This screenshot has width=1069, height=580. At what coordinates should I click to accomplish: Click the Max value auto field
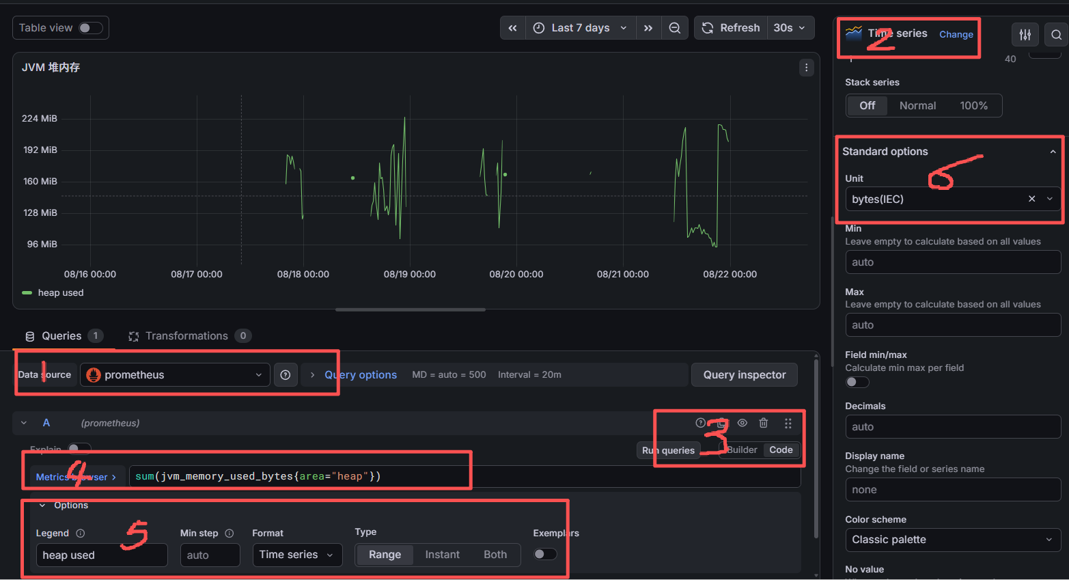(952, 325)
